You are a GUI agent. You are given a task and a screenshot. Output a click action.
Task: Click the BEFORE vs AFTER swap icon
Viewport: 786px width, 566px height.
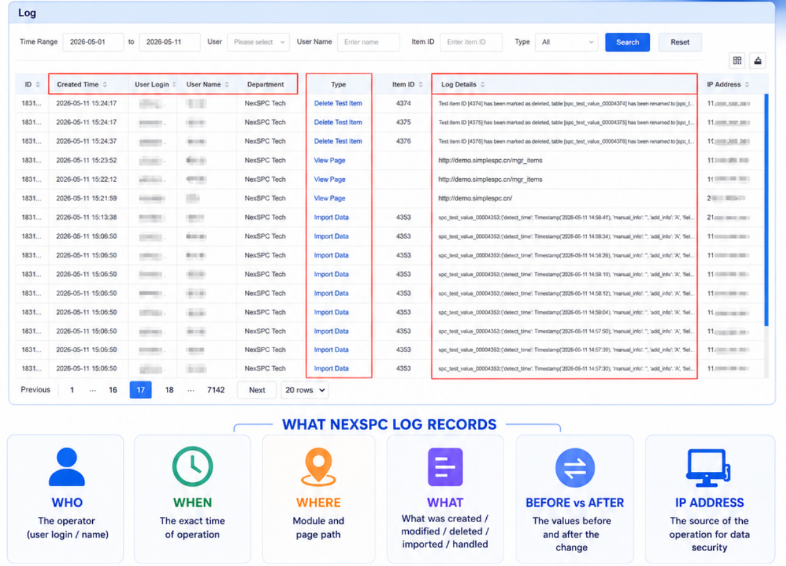(x=575, y=467)
